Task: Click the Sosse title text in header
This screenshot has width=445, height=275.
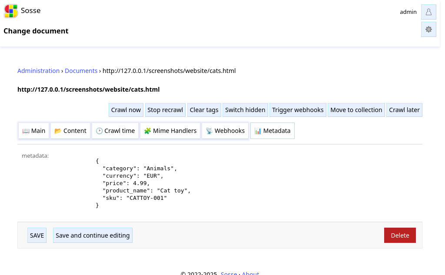Action: (31, 10)
